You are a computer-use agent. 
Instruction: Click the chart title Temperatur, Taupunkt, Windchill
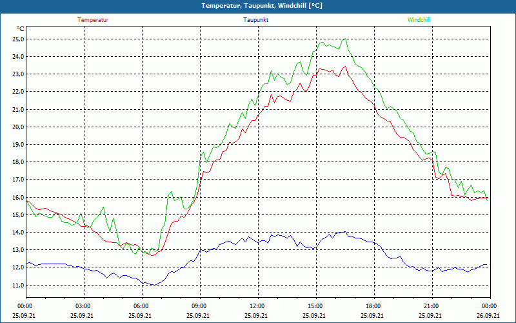262,6
